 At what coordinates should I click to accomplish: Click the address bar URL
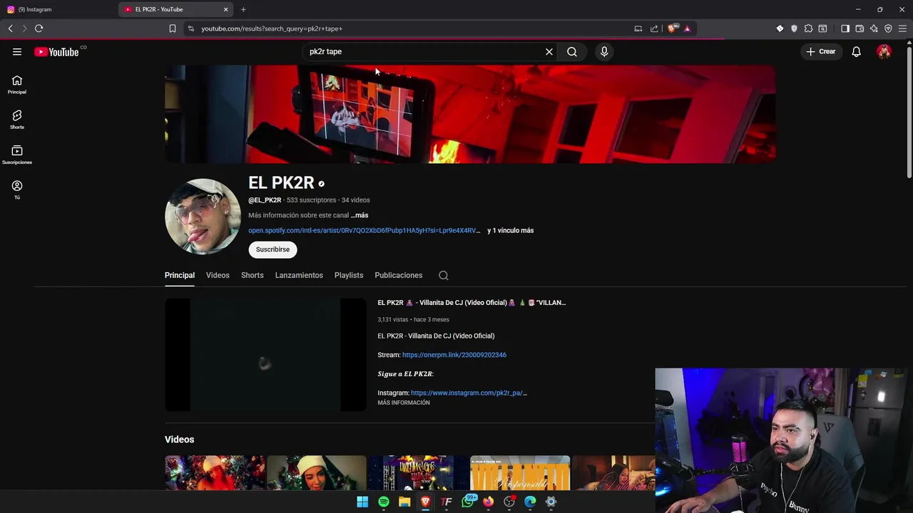(272, 28)
